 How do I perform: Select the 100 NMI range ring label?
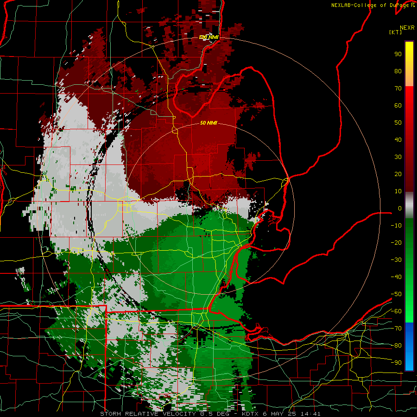[x=209, y=37]
